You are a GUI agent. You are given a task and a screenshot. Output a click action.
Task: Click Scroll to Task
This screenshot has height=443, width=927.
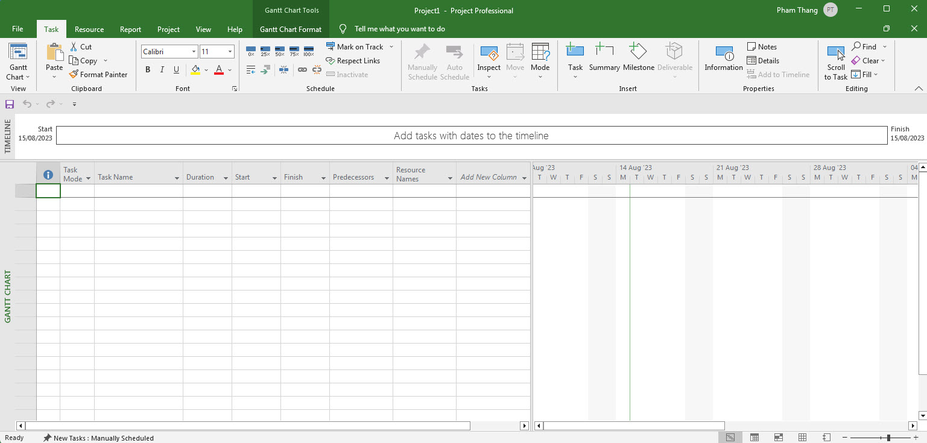pyautogui.click(x=835, y=58)
